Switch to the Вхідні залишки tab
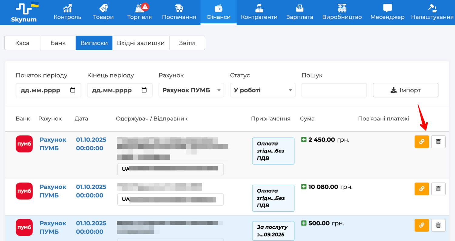455x241 pixels. 141,43
